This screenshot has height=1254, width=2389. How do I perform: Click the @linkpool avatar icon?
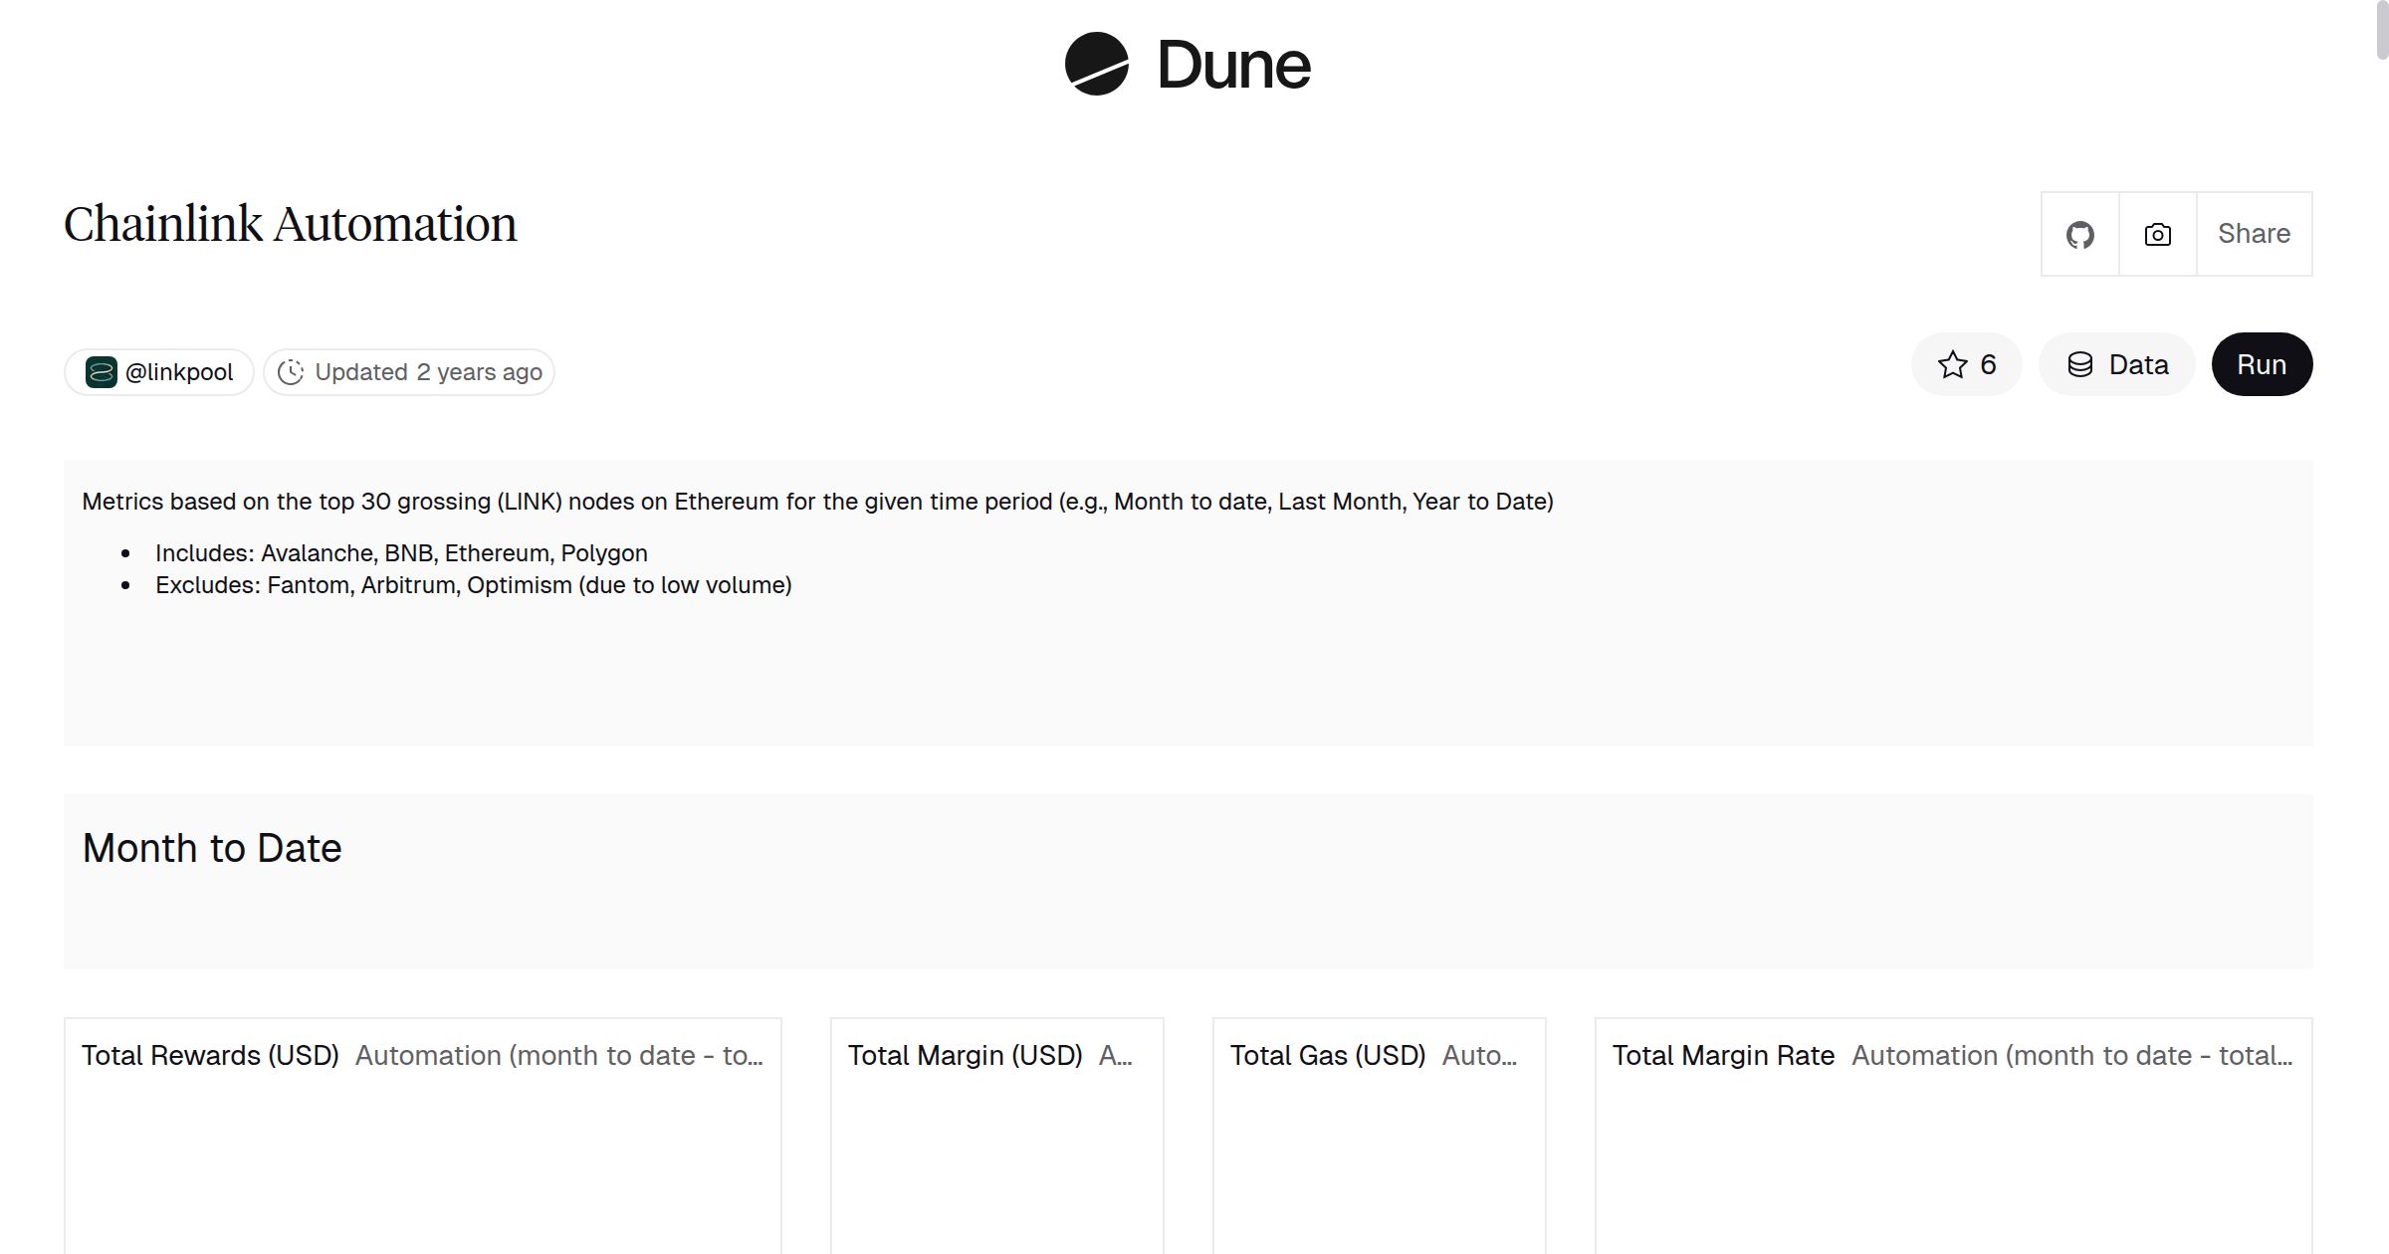pyautogui.click(x=103, y=371)
